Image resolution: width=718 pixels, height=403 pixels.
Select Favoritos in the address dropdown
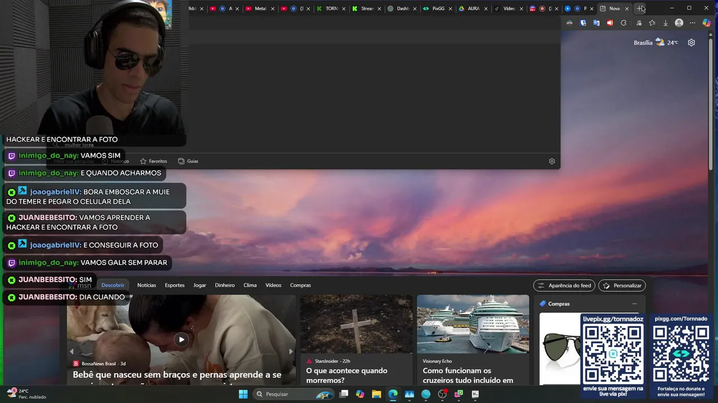(154, 161)
